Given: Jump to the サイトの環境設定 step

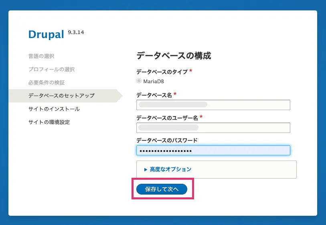Looking at the screenshot, I should pos(49,122).
